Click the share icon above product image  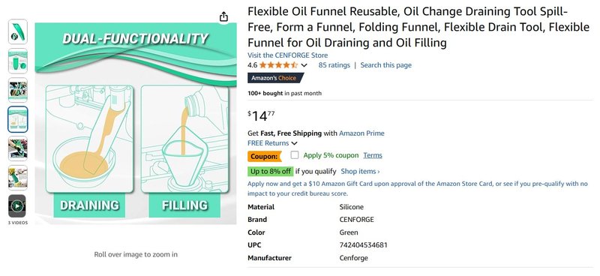223,16
